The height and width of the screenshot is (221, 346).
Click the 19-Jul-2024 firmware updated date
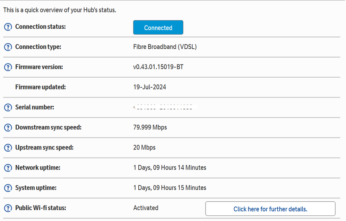point(149,87)
